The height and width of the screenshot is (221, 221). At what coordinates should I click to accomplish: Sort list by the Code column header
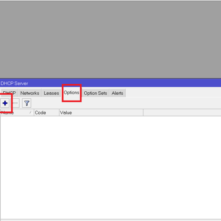click(46, 113)
